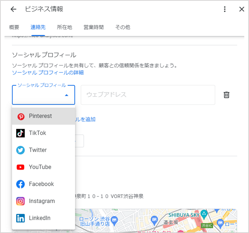Pick Facebook from the dropdown list
This screenshot has height=233, width=249.
[x=44, y=184]
